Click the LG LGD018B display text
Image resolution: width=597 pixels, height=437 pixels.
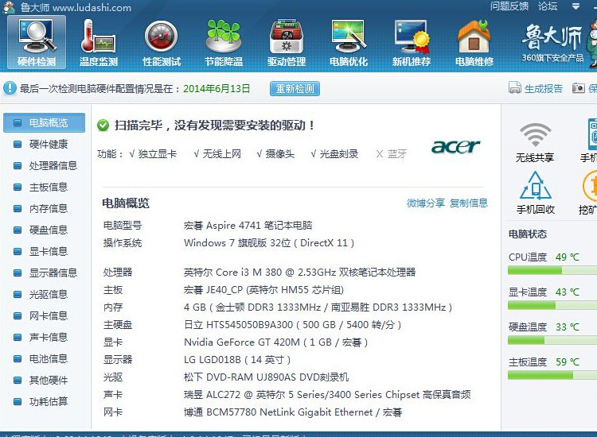[x=237, y=359]
